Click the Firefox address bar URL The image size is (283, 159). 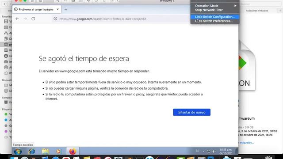(x=103, y=19)
